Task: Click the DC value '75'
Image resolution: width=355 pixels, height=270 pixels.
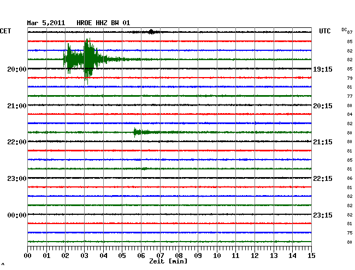Action: pyautogui.click(x=350, y=233)
